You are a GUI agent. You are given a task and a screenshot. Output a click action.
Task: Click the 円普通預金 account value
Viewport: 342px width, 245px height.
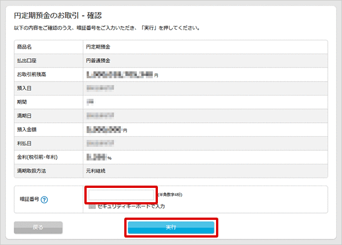tap(97, 61)
